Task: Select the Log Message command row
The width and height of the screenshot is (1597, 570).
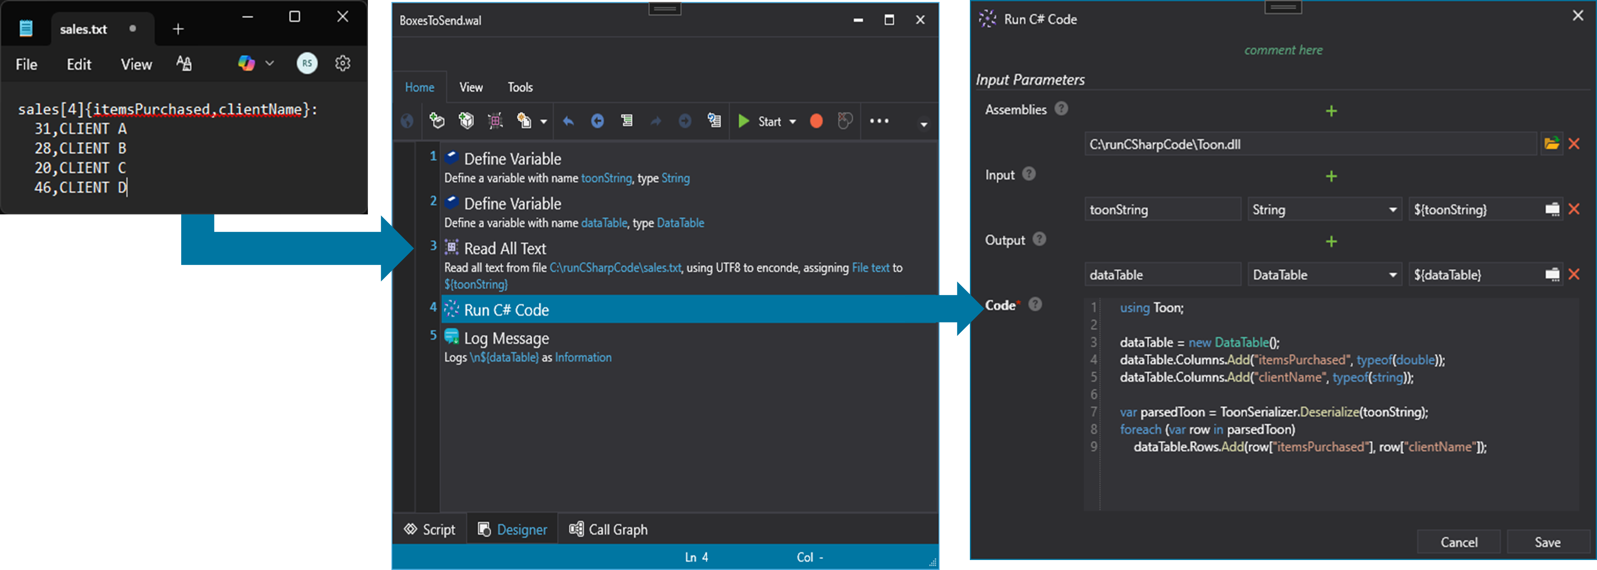Action: 506,339
